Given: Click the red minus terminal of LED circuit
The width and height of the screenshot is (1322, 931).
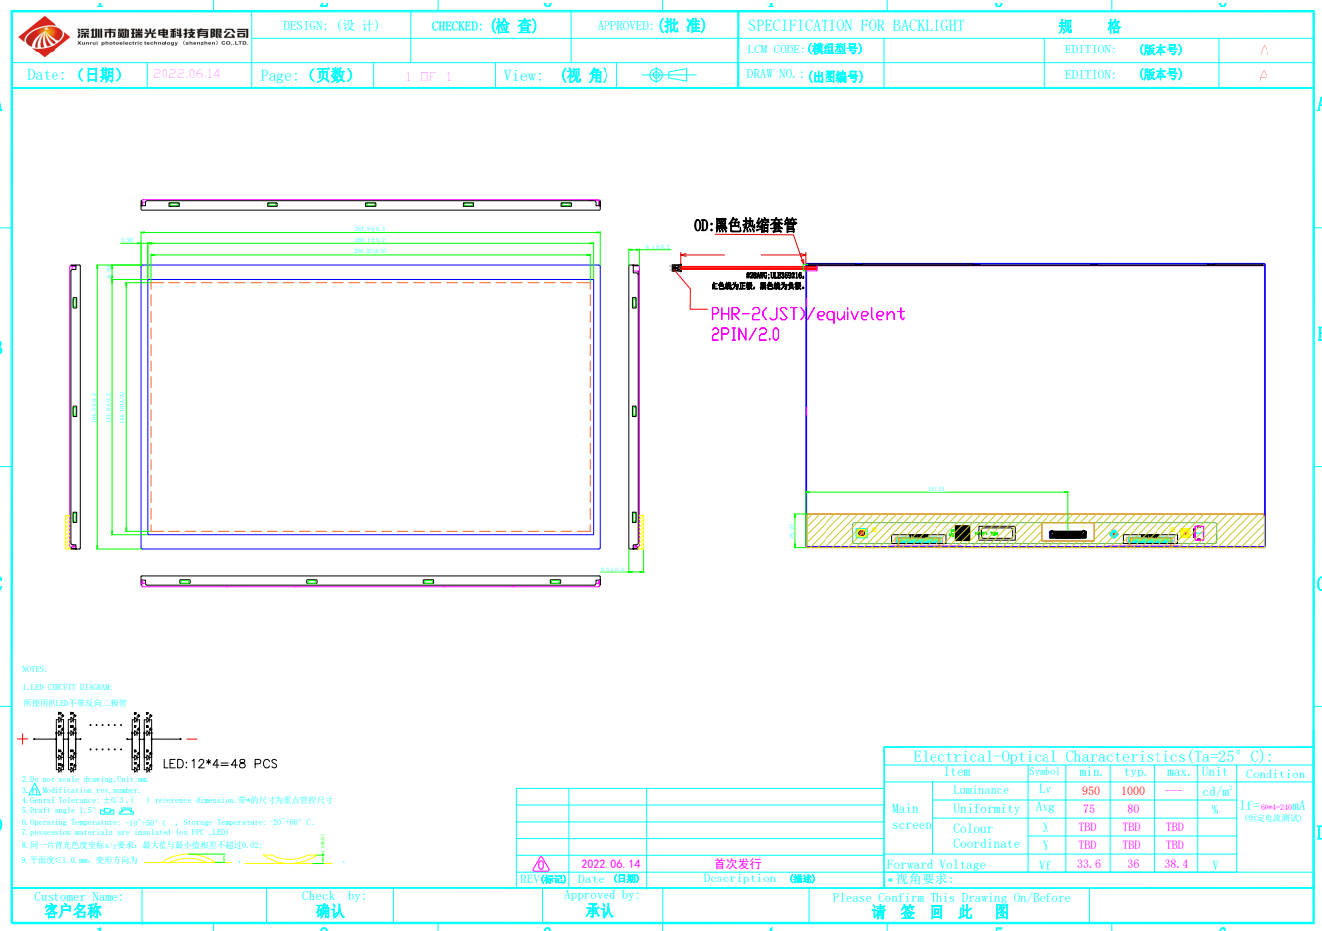Looking at the screenshot, I should click(x=192, y=739).
